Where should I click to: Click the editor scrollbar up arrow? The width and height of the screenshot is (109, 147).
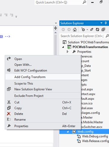[x=56, y=33]
